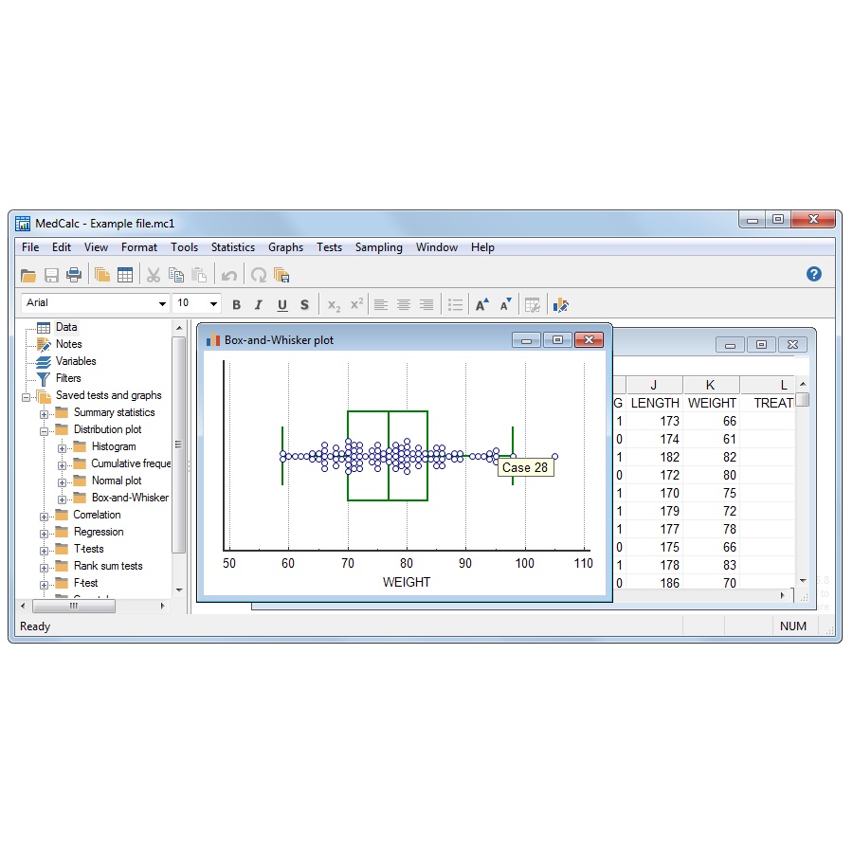Click the format graph paintbrush icon
853x853 pixels.
(x=561, y=305)
